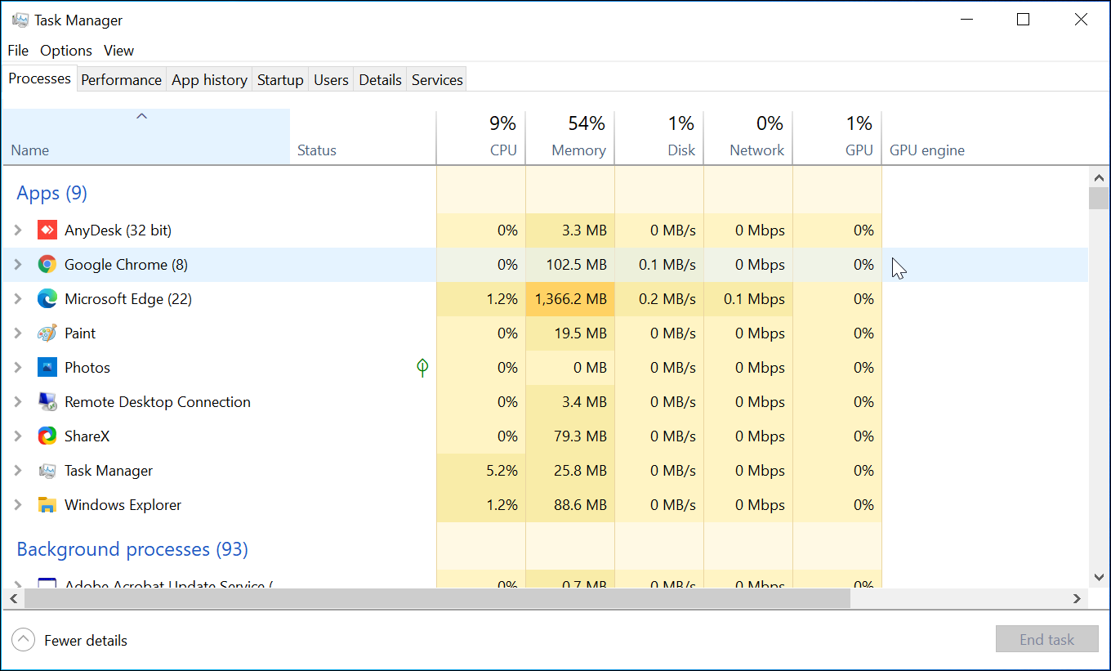Switch to the Performance tab
The width and height of the screenshot is (1111, 671).
pyautogui.click(x=121, y=79)
